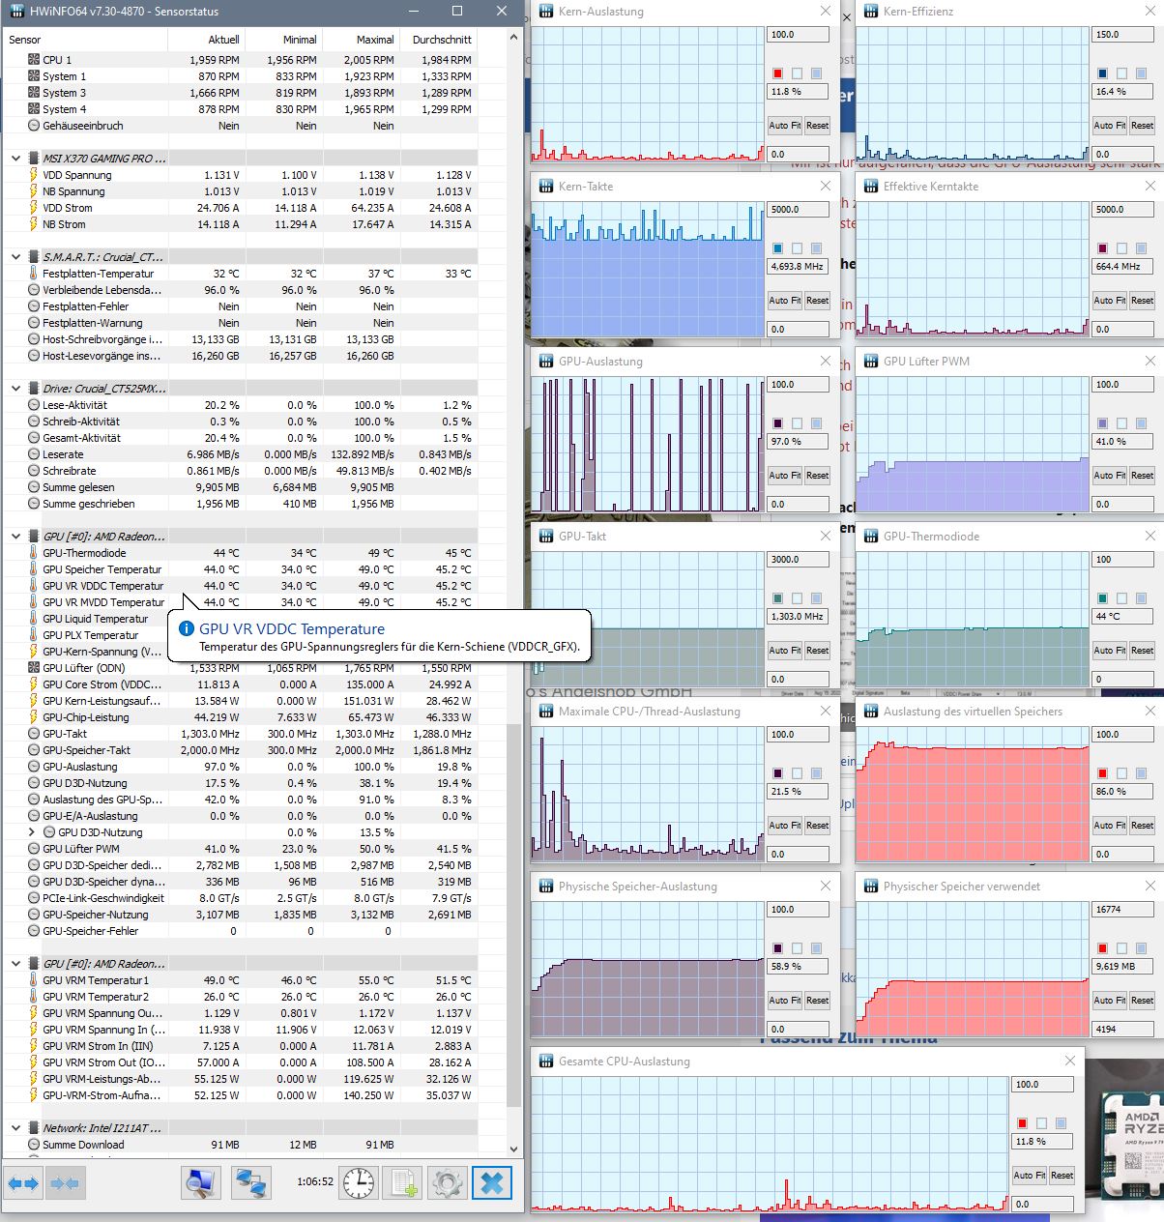The image size is (1164, 1222).
Task: Click the Aktuell column header
Action: tap(206, 40)
